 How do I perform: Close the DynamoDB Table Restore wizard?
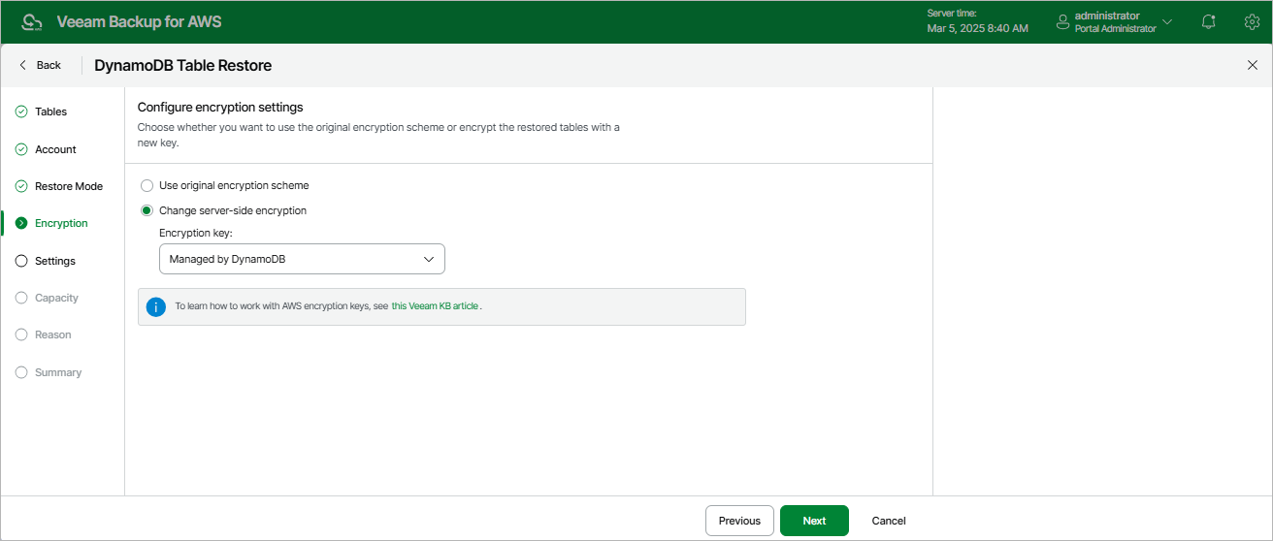tap(1252, 65)
